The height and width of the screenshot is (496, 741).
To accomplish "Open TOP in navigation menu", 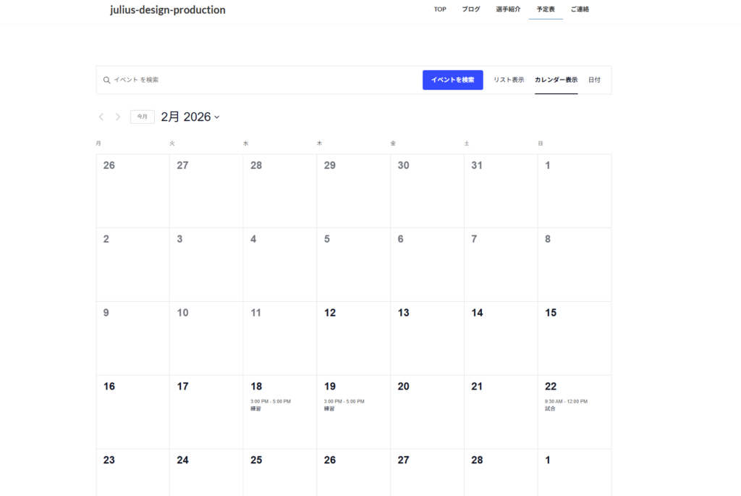I will point(440,9).
